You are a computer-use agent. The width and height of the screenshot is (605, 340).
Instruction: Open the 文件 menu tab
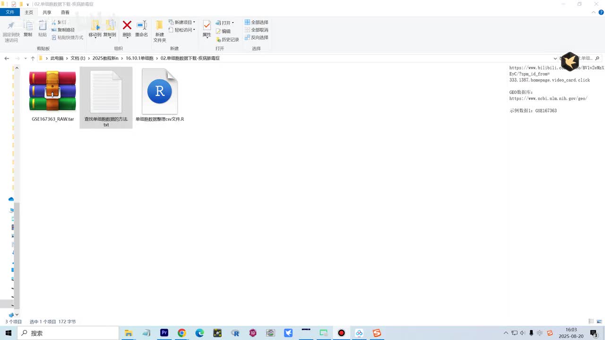coord(10,12)
